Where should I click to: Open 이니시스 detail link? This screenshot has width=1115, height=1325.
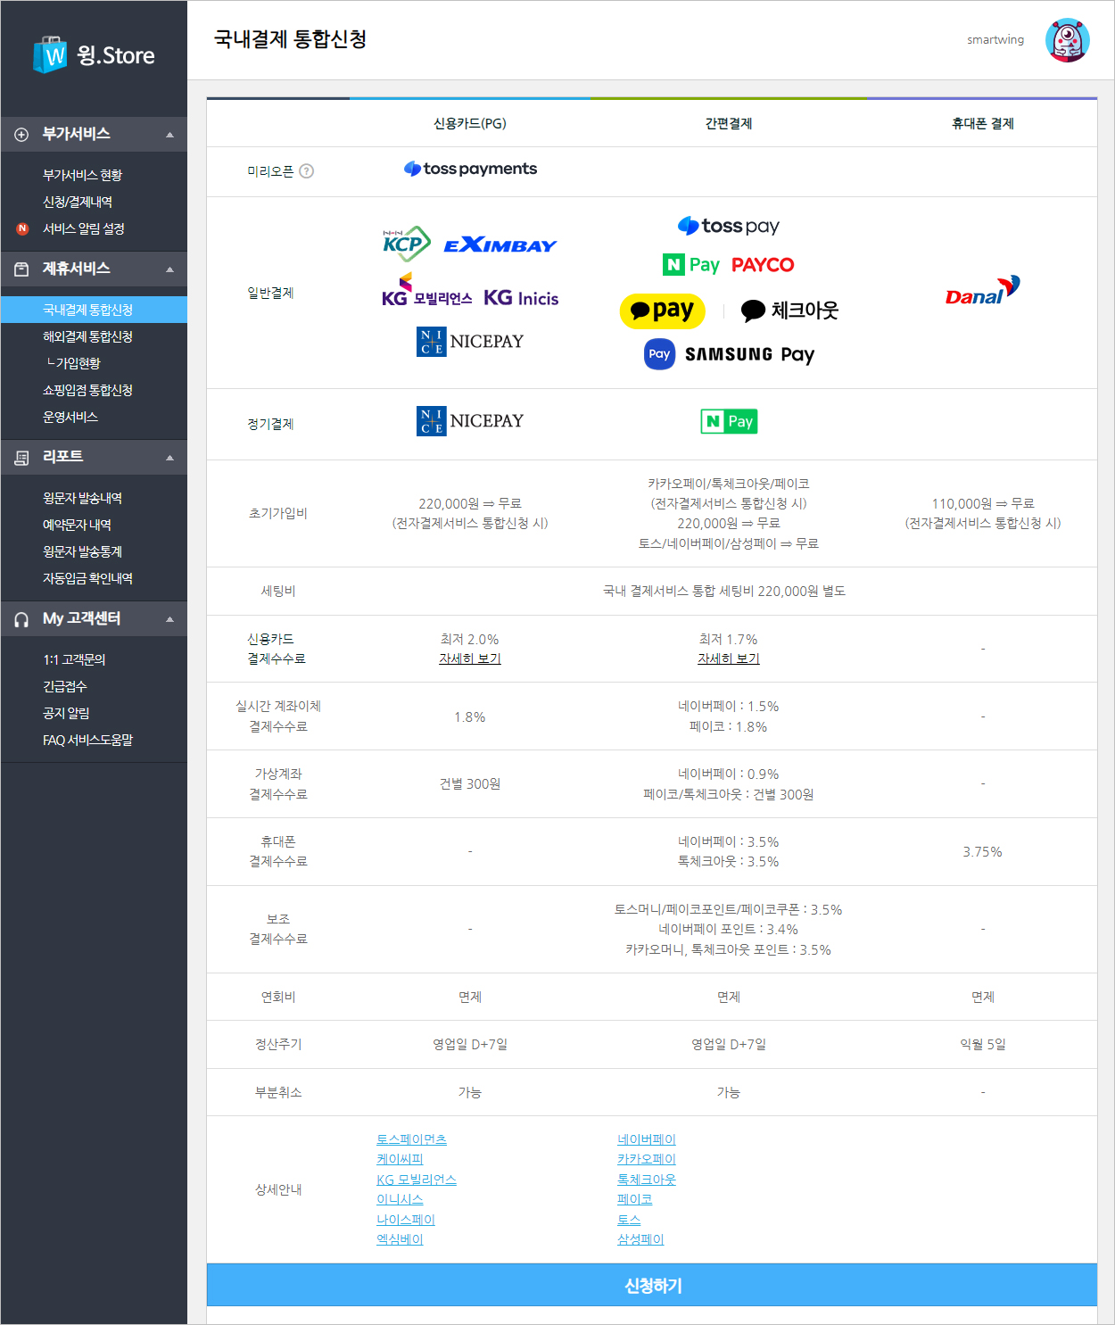tap(400, 1199)
